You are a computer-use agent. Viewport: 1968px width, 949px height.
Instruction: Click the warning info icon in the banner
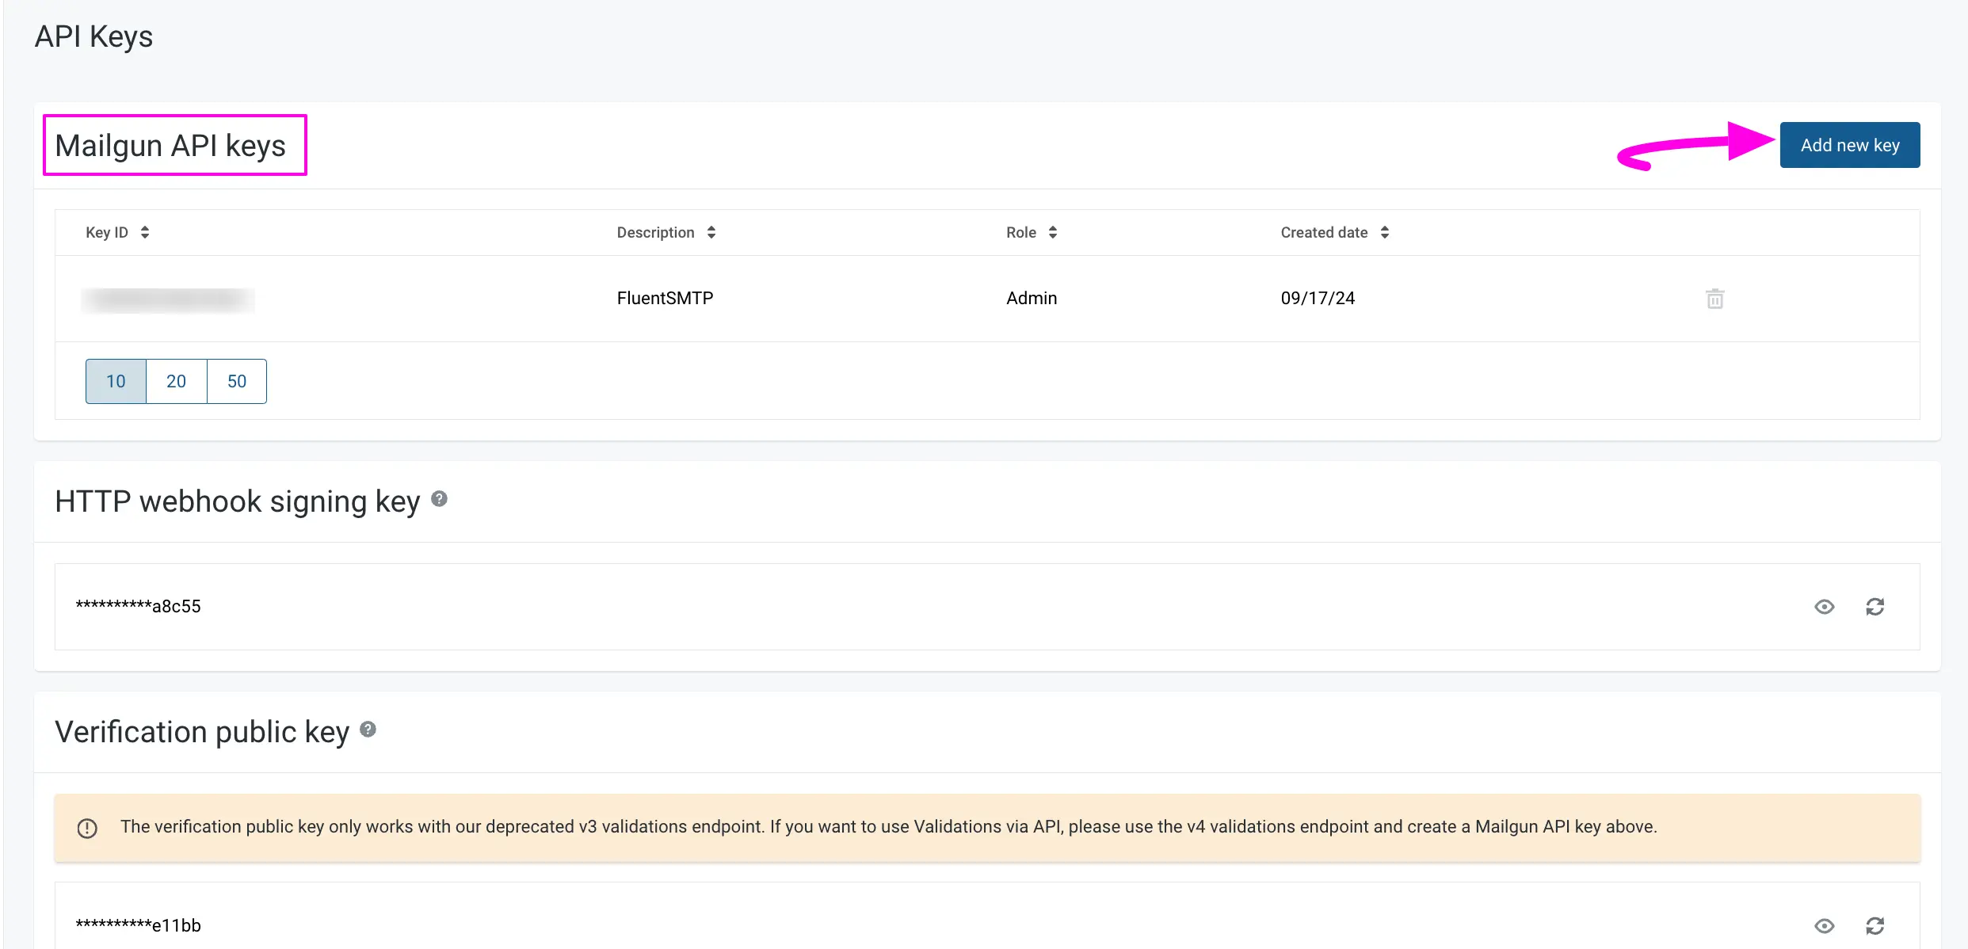click(87, 828)
